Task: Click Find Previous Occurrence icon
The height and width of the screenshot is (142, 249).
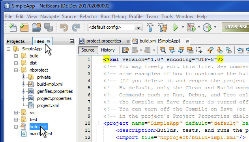Action: pos(172,50)
